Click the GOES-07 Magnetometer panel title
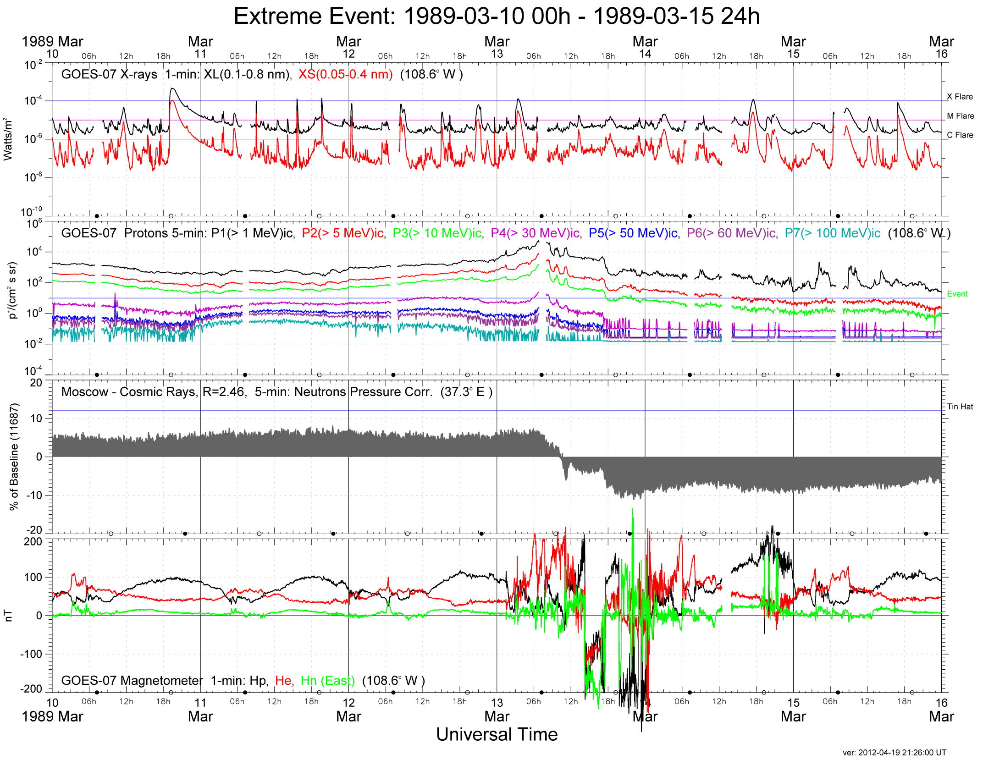The width and height of the screenshot is (983, 760). pyautogui.click(x=132, y=681)
